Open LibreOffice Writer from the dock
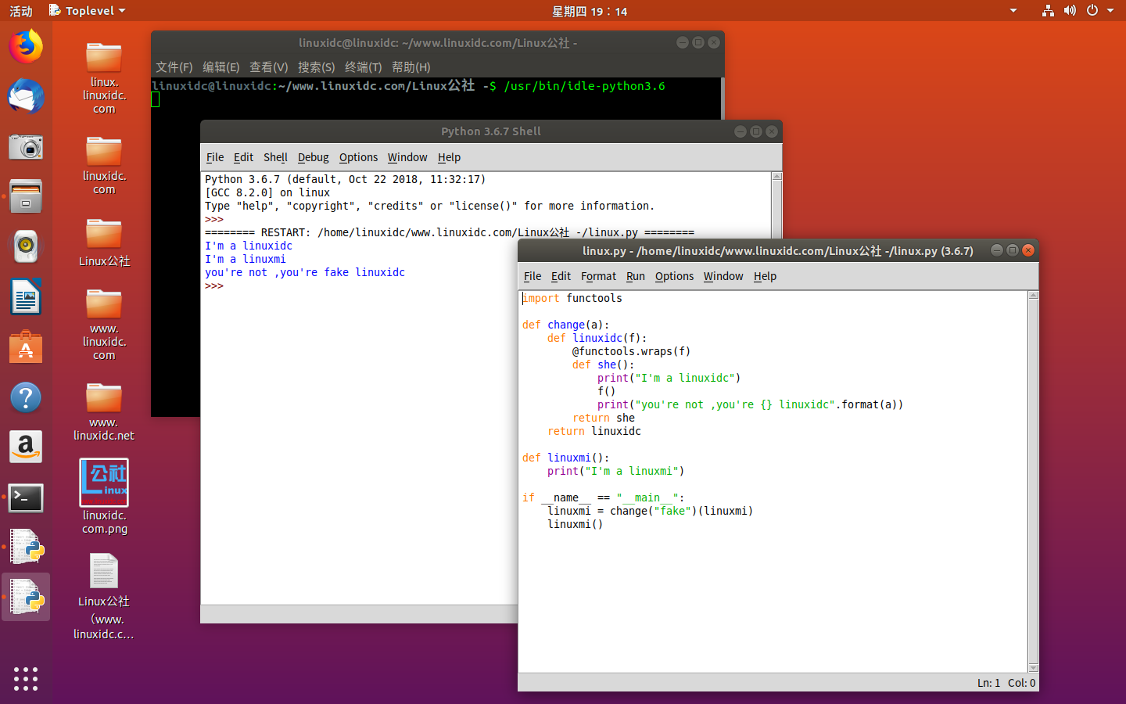The height and width of the screenshot is (704, 1126). click(26, 297)
